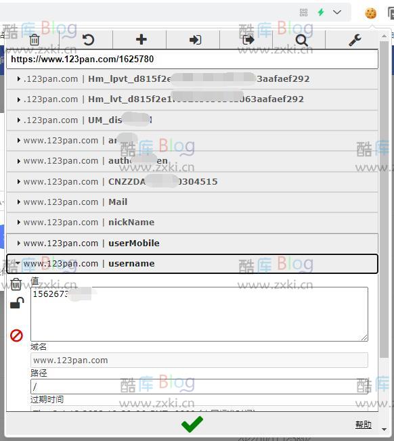Screen dimensions: 394x441
Task: Click the export cookies icon
Action: point(248,40)
